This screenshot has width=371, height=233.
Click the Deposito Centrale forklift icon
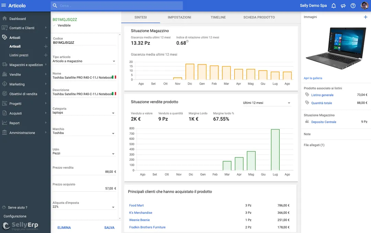click(x=307, y=121)
